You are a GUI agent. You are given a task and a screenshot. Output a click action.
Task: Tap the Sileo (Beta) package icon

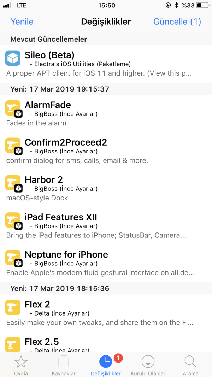tap(13, 58)
